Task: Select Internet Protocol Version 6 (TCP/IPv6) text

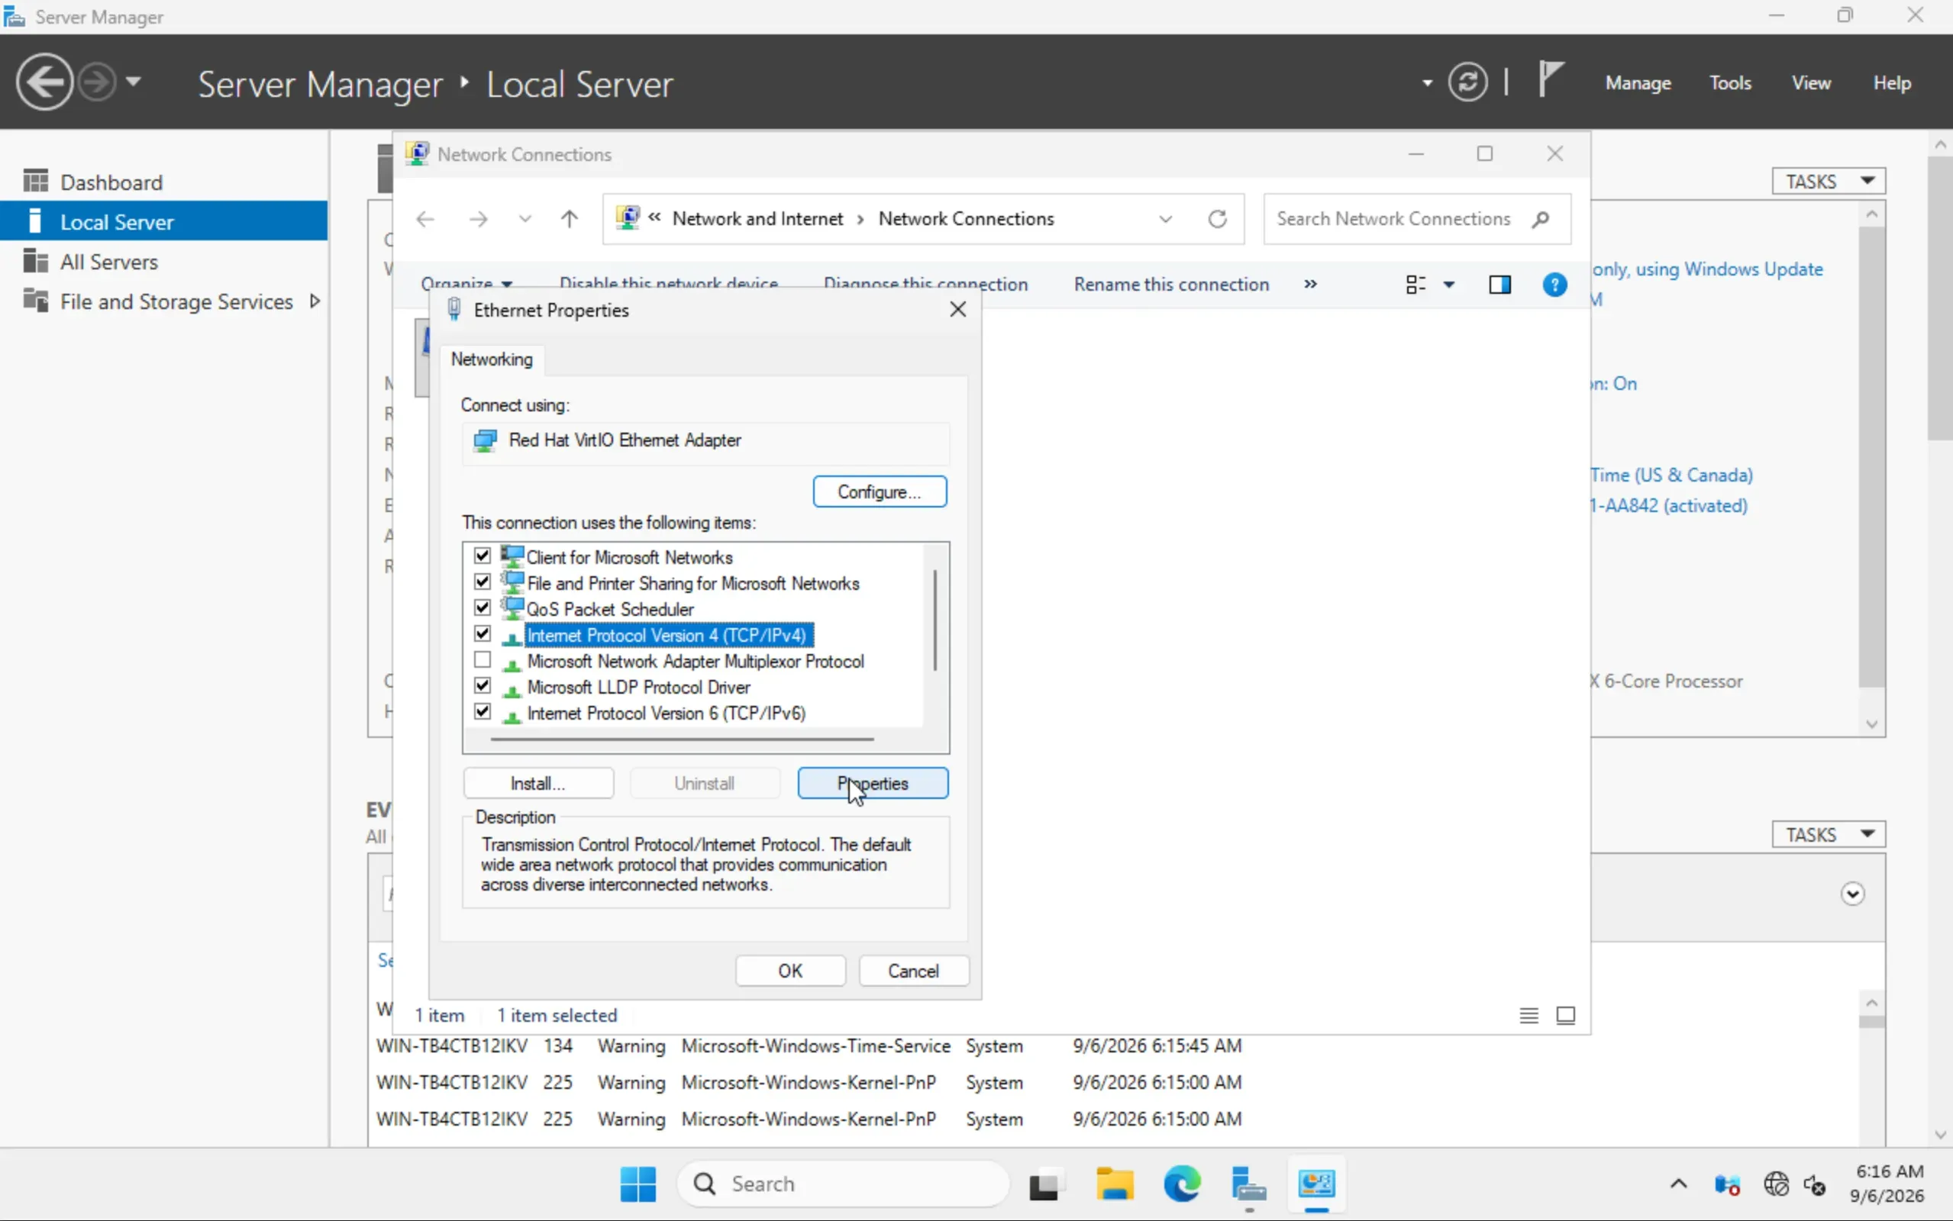Action: (666, 713)
